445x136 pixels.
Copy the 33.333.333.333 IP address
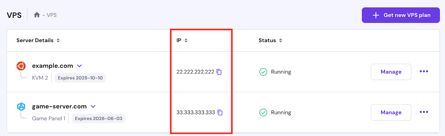click(x=220, y=112)
